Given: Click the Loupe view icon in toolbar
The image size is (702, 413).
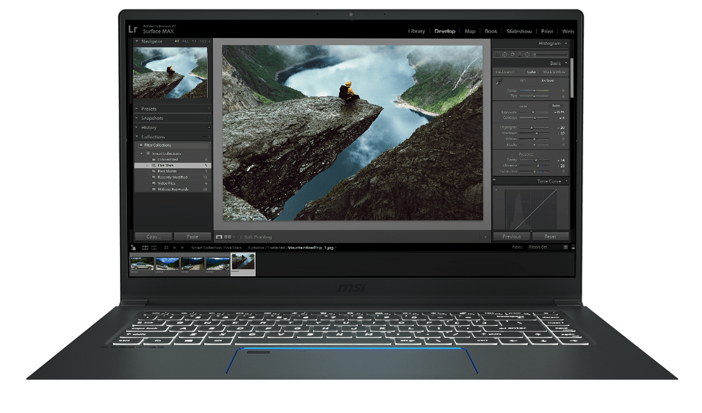Looking at the screenshot, I should tap(219, 237).
